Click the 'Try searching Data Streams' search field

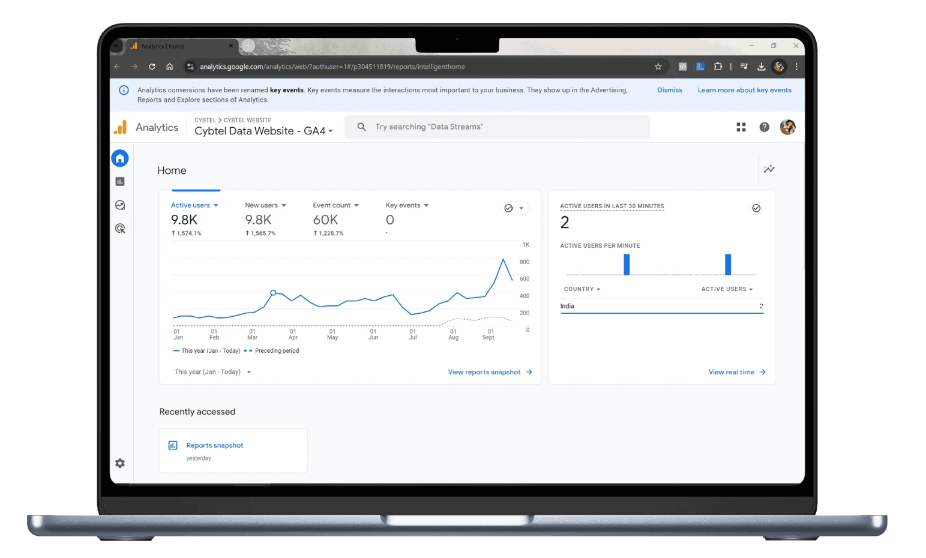(x=497, y=127)
